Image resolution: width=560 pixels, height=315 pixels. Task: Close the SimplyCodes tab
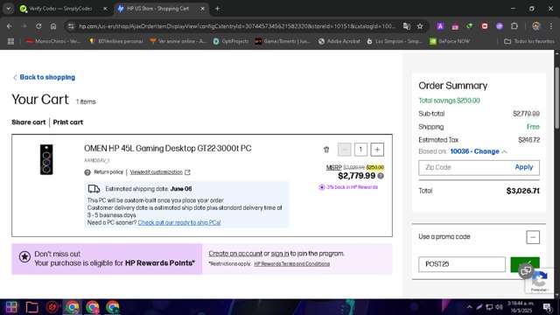[x=105, y=9]
